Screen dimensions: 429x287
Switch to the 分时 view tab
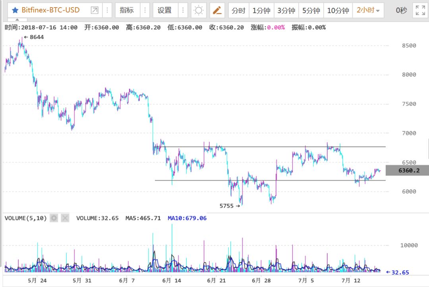tap(239, 10)
